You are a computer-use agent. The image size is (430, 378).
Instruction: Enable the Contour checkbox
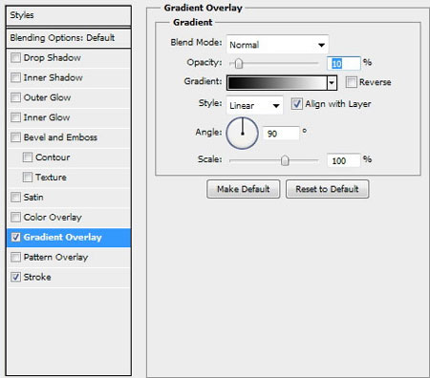(28, 157)
